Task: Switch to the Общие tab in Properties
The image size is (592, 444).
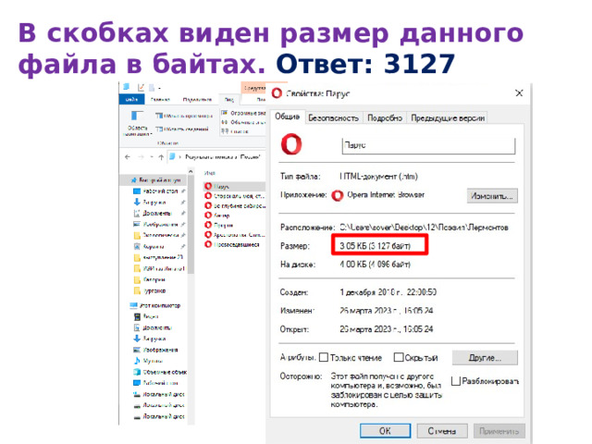Action: coord(287,117)
